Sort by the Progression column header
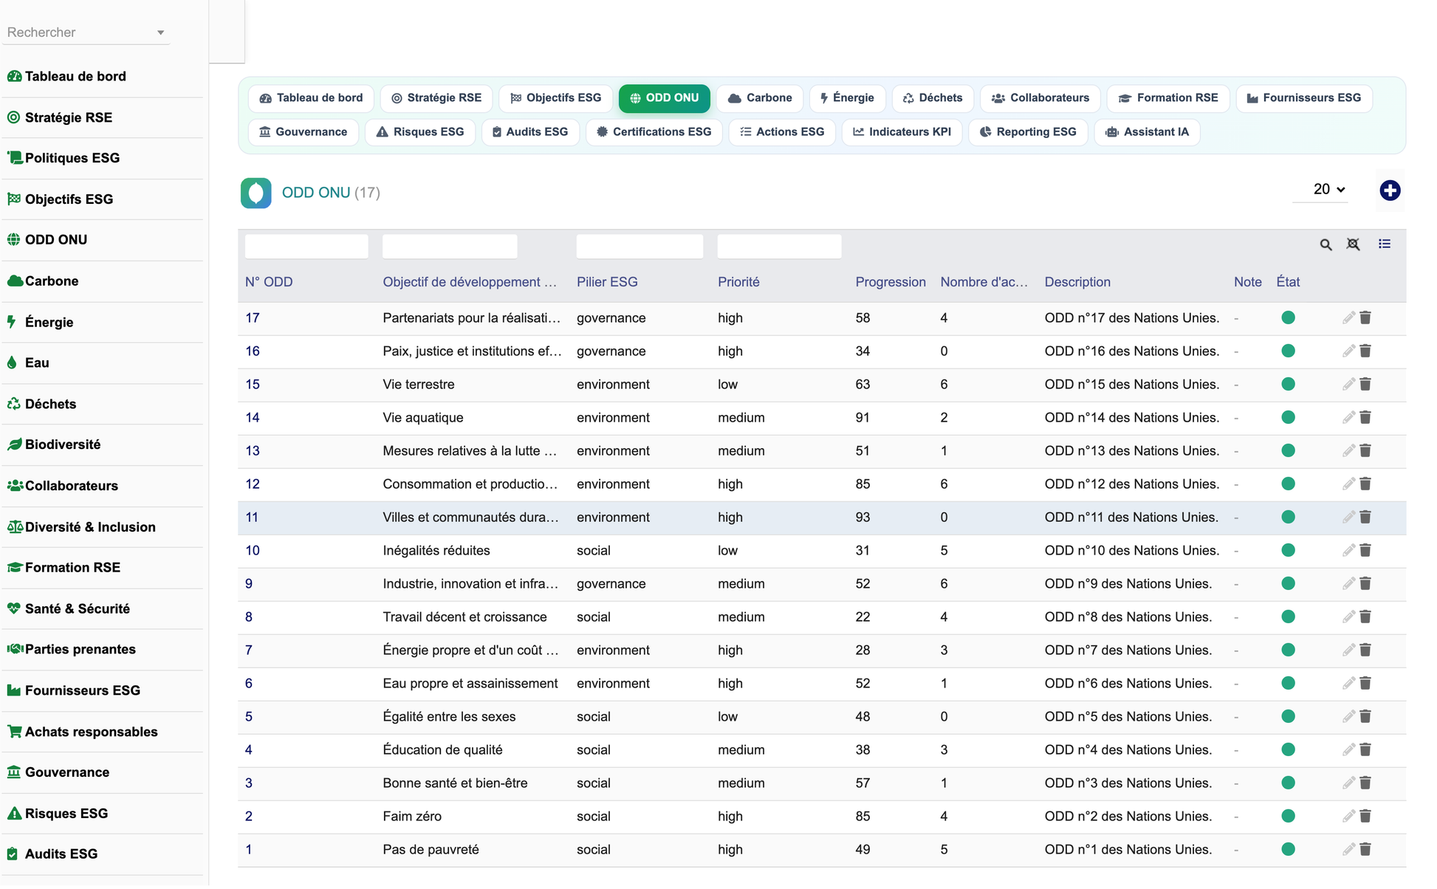The height and width of the screenshot is (889, 1437). coord(891,282)
